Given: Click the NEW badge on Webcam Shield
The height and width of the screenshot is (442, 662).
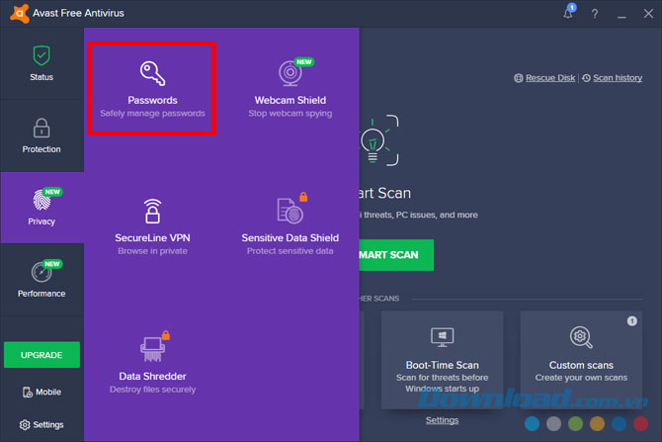Looking at the screenshot, I should [304, 62].
